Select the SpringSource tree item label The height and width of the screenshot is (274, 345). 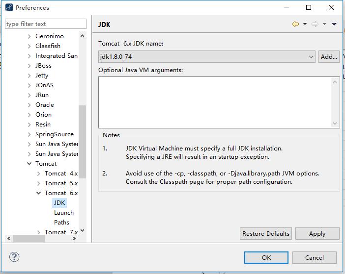click(x=55, y=134)
